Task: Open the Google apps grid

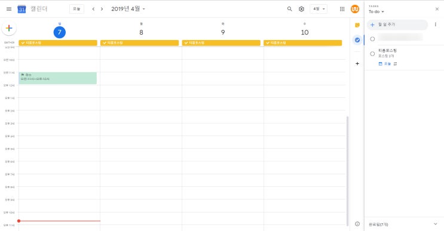Action: pos(342,9)
